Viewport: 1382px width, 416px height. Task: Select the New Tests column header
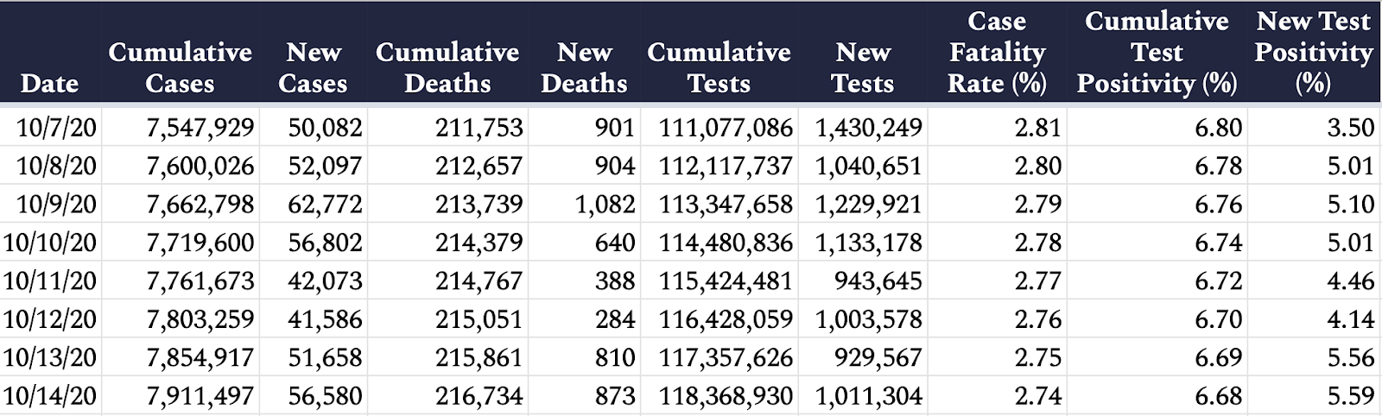coord(862,67)
